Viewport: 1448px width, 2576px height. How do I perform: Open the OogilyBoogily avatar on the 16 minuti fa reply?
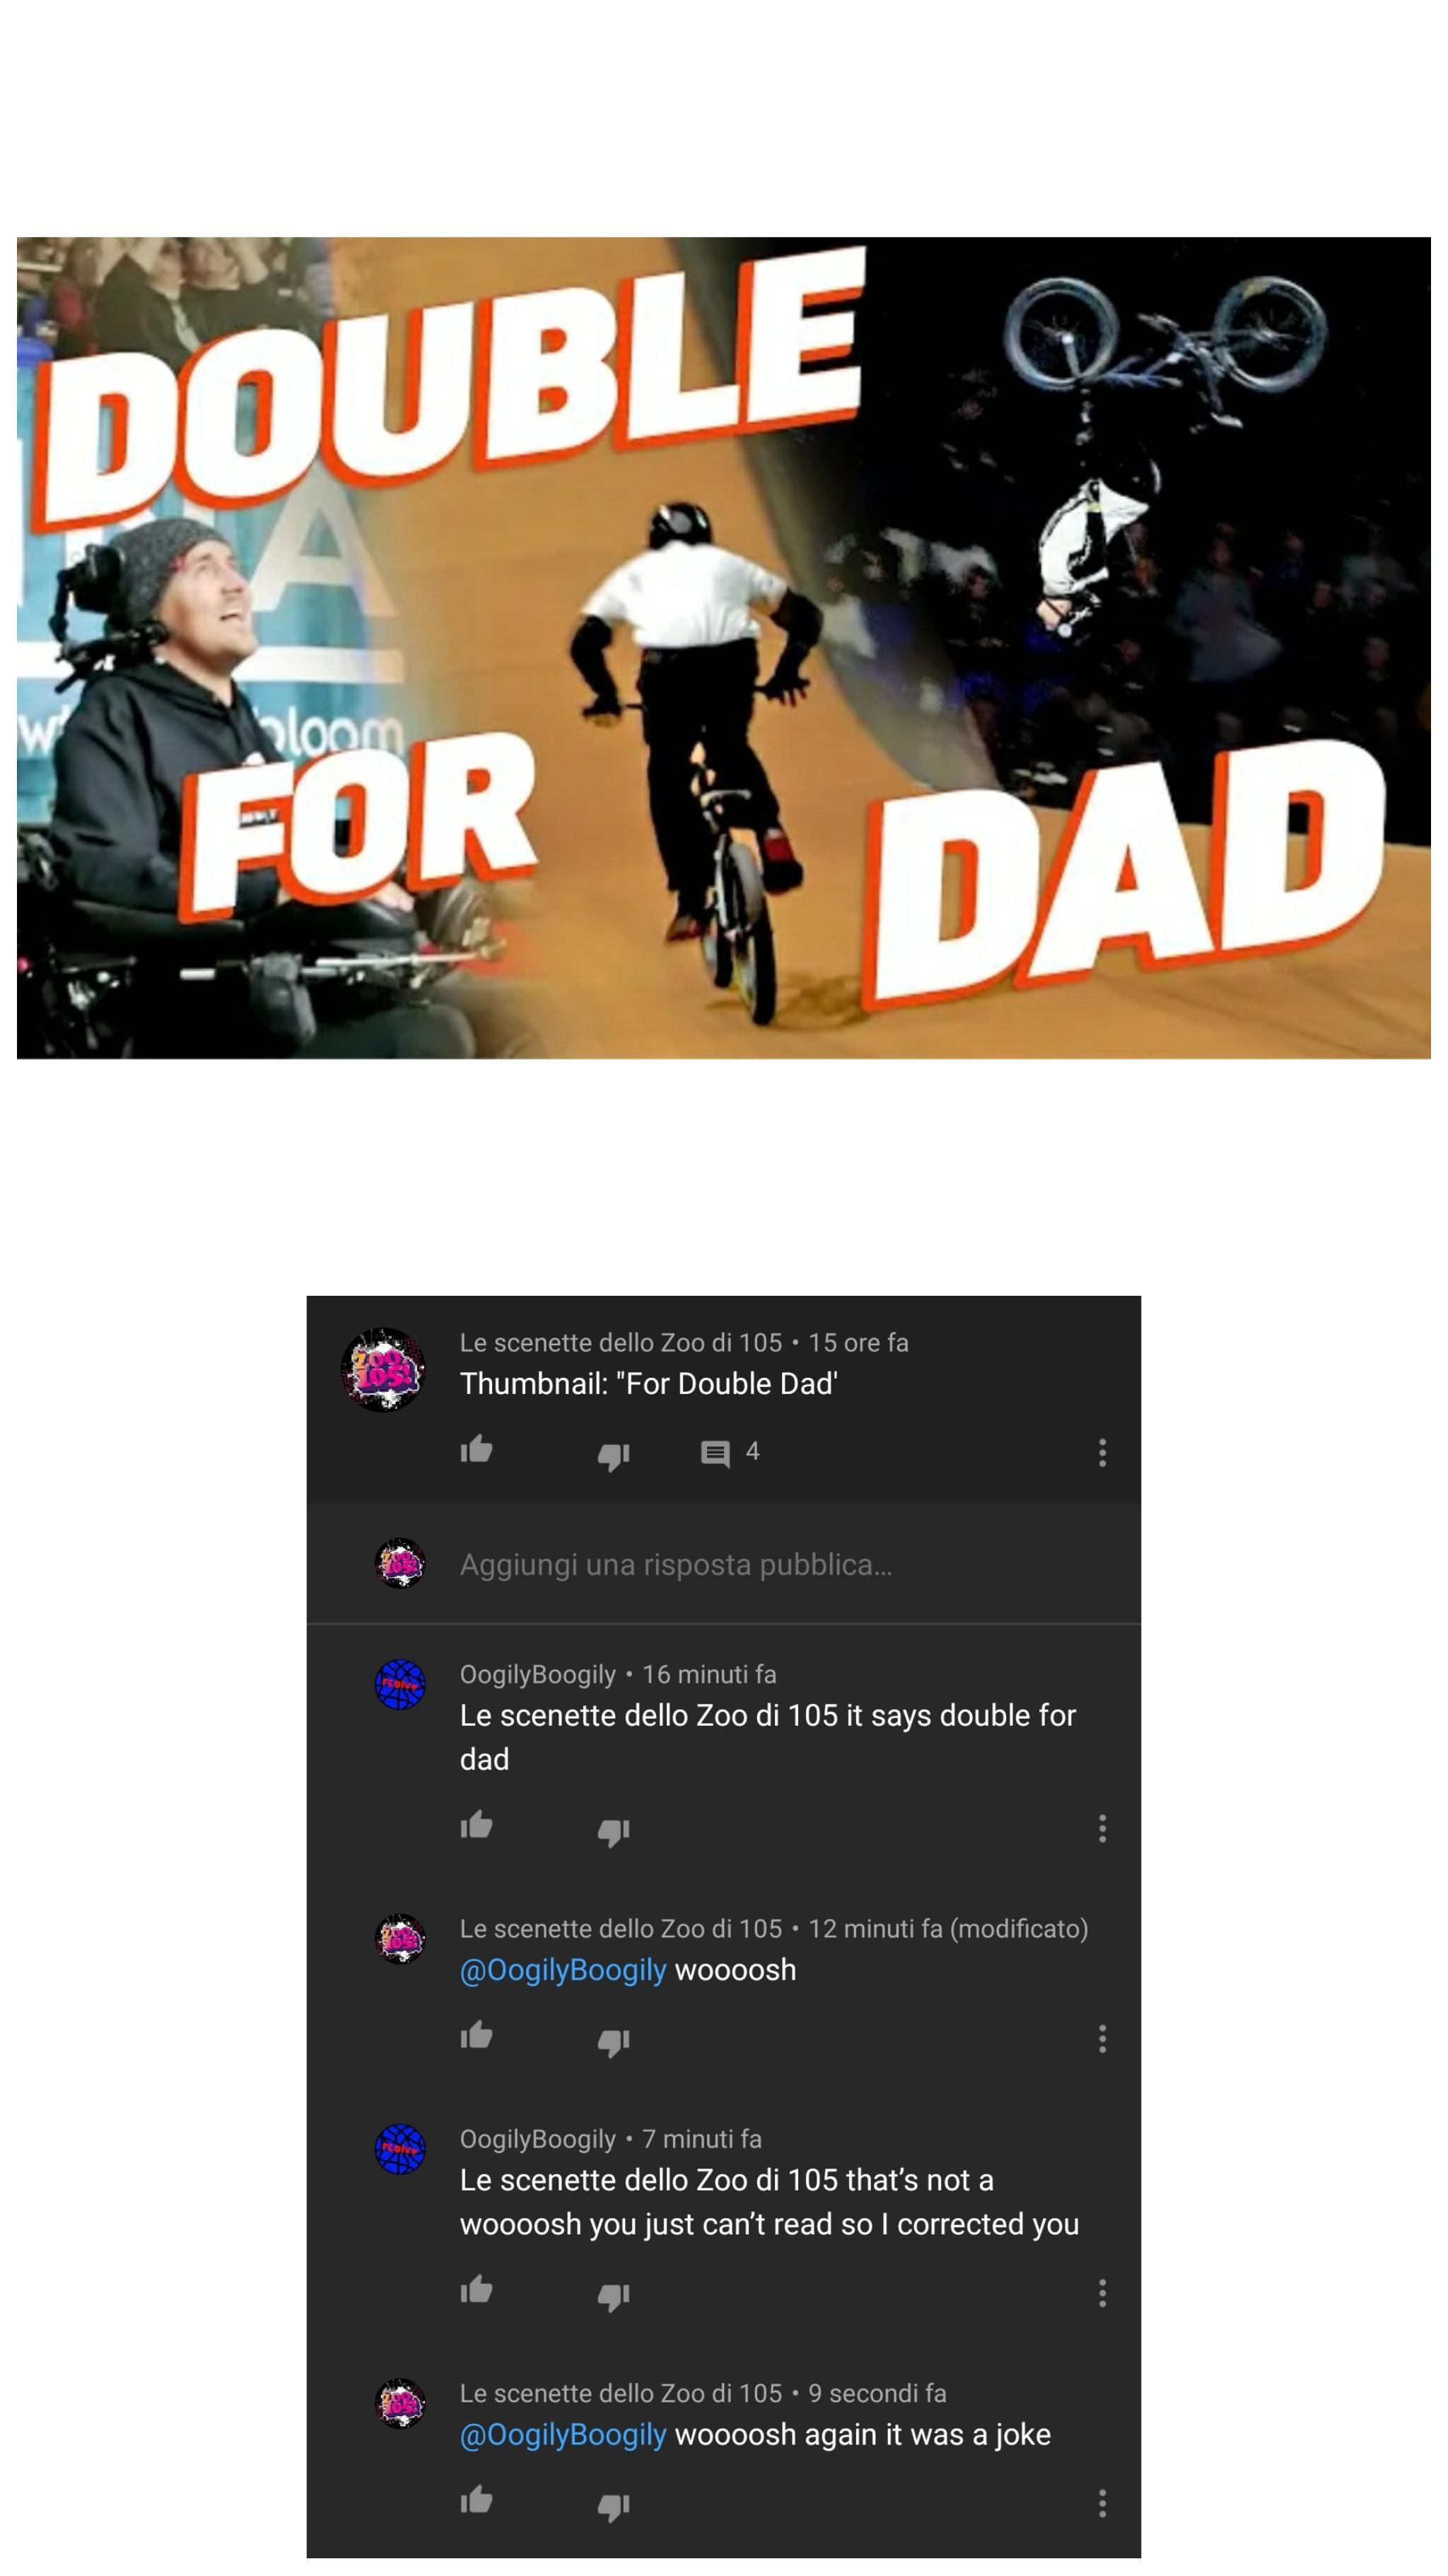pyautogui.click(x=399, y=1685)
